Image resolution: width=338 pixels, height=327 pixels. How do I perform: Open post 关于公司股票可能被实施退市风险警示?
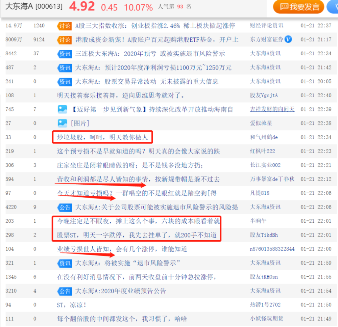156,207
